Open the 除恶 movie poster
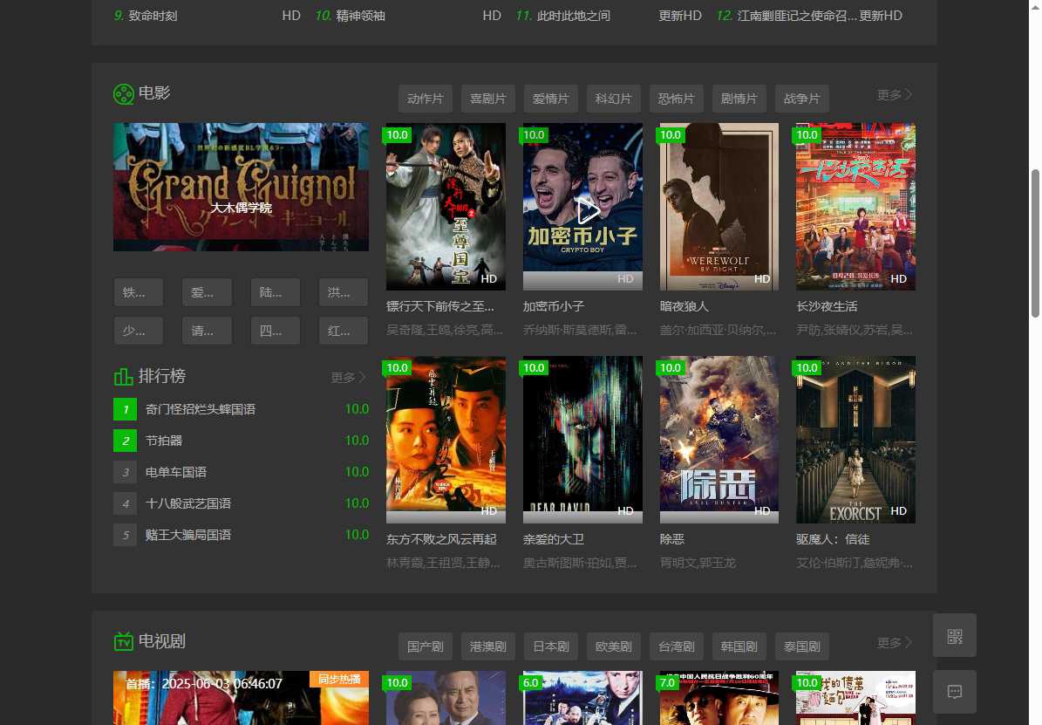 click(x=719, y=440)
